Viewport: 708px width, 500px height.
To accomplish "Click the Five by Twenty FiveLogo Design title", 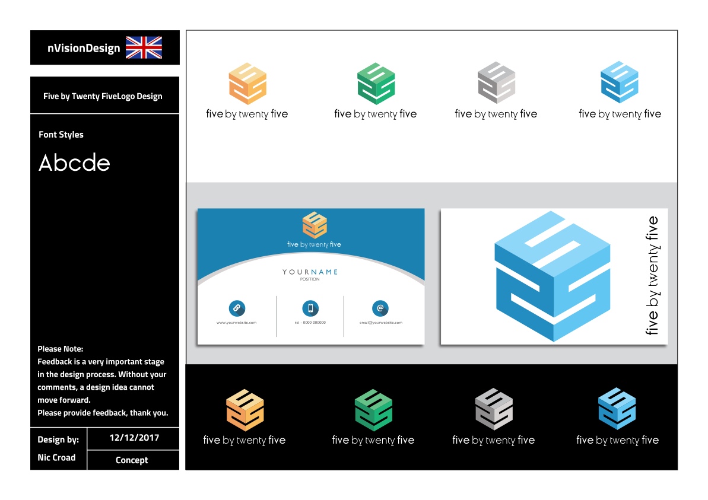I will 103,96.
